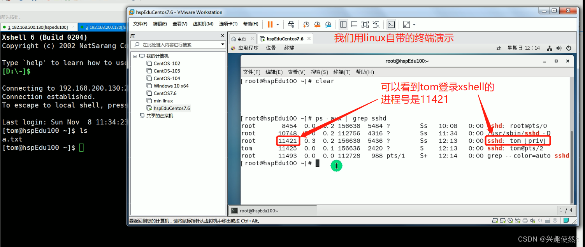Take a snapshot of the virtual machine
The height and width of the screenshot is (247, 585).
click(x=306, y=25)
